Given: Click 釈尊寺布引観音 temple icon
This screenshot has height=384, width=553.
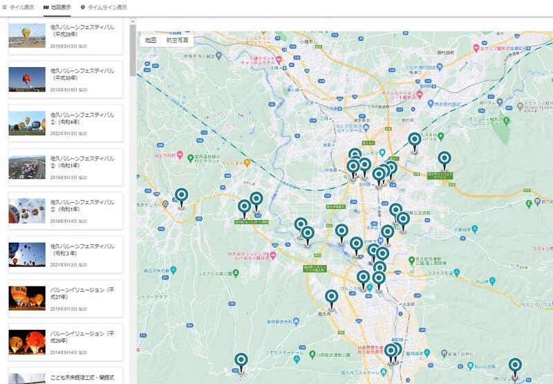Looking at the screenshot, I should (218, 55).
